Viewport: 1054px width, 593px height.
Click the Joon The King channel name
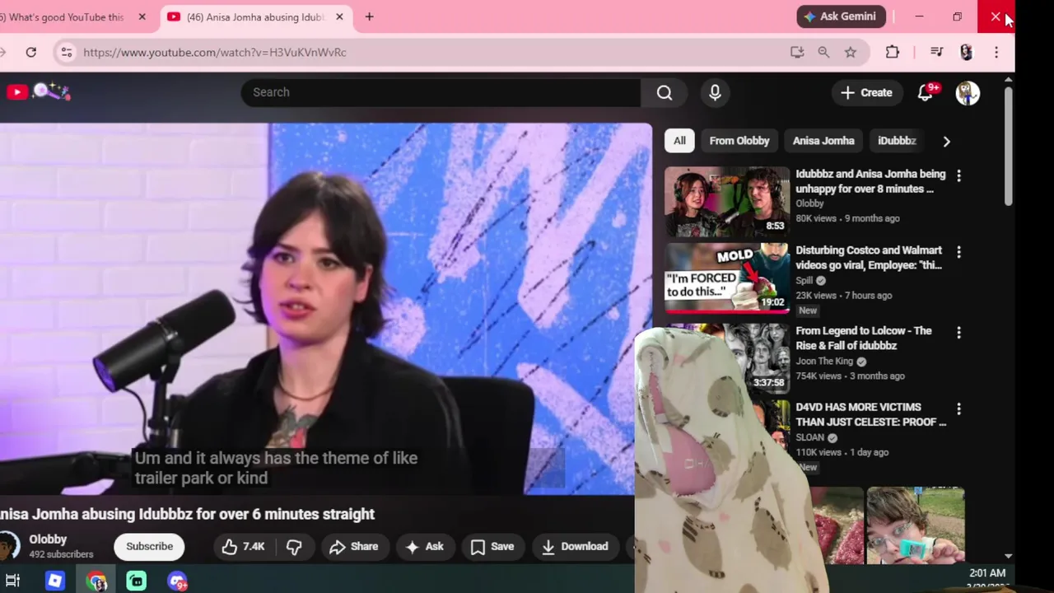point(824,361)
